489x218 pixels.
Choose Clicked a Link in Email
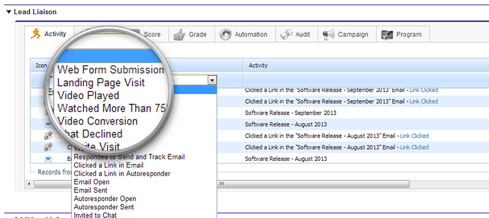point(108,165)
